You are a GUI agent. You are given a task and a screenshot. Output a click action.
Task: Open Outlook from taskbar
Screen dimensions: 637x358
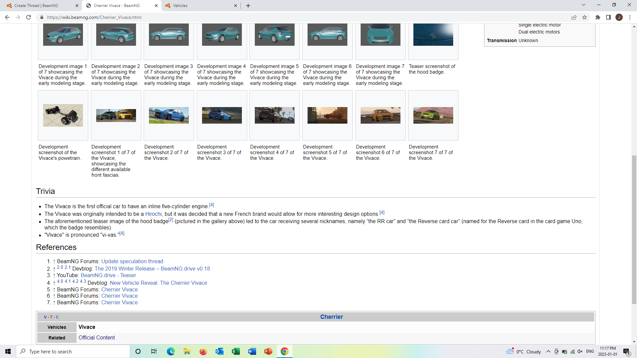219,351
